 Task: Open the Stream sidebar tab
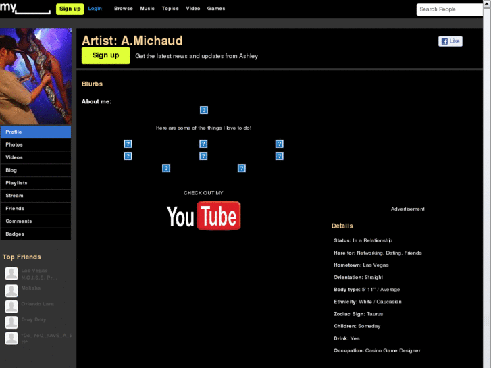(x=35, y=195)
